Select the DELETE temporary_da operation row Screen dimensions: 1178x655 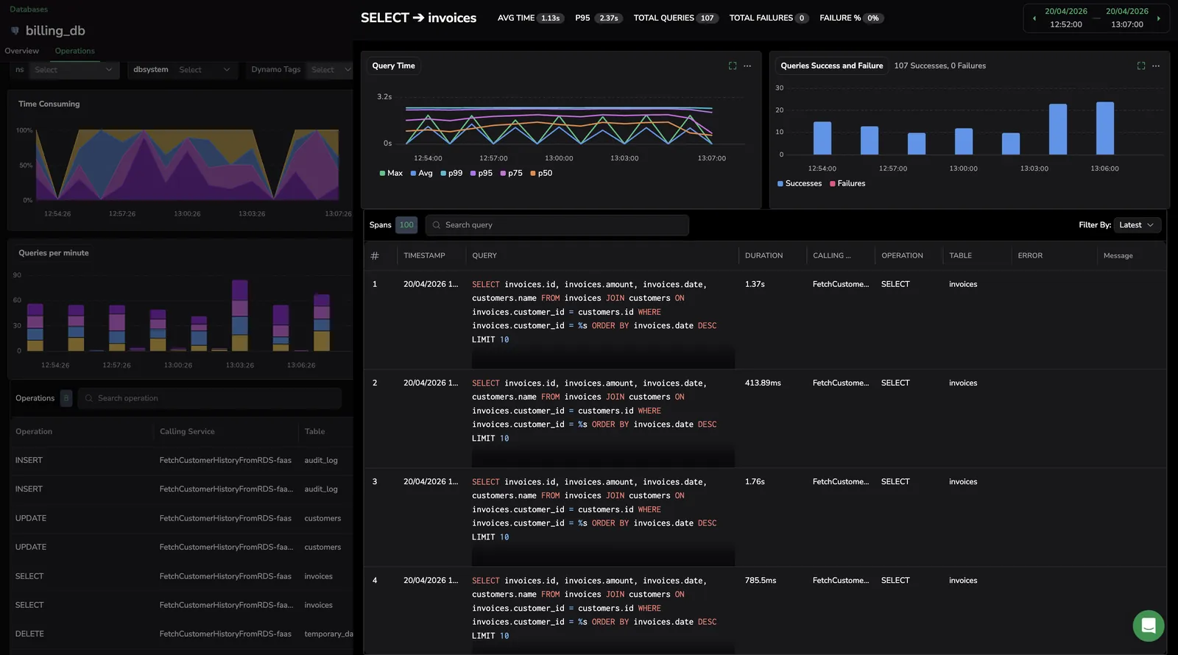tap(182, 634)
